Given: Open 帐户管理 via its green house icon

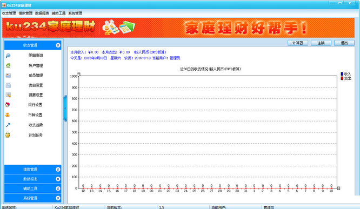Looking at the screenshot, I should coord(8,65).
